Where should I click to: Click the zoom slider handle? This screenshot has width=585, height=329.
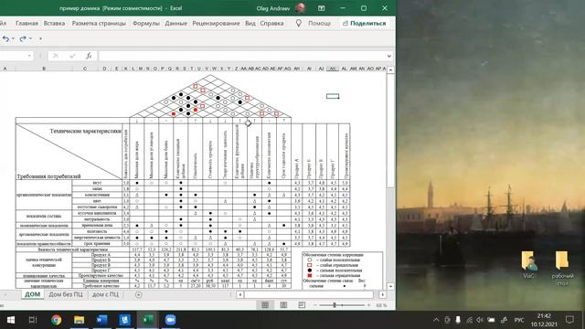click(x=335, y=305)
